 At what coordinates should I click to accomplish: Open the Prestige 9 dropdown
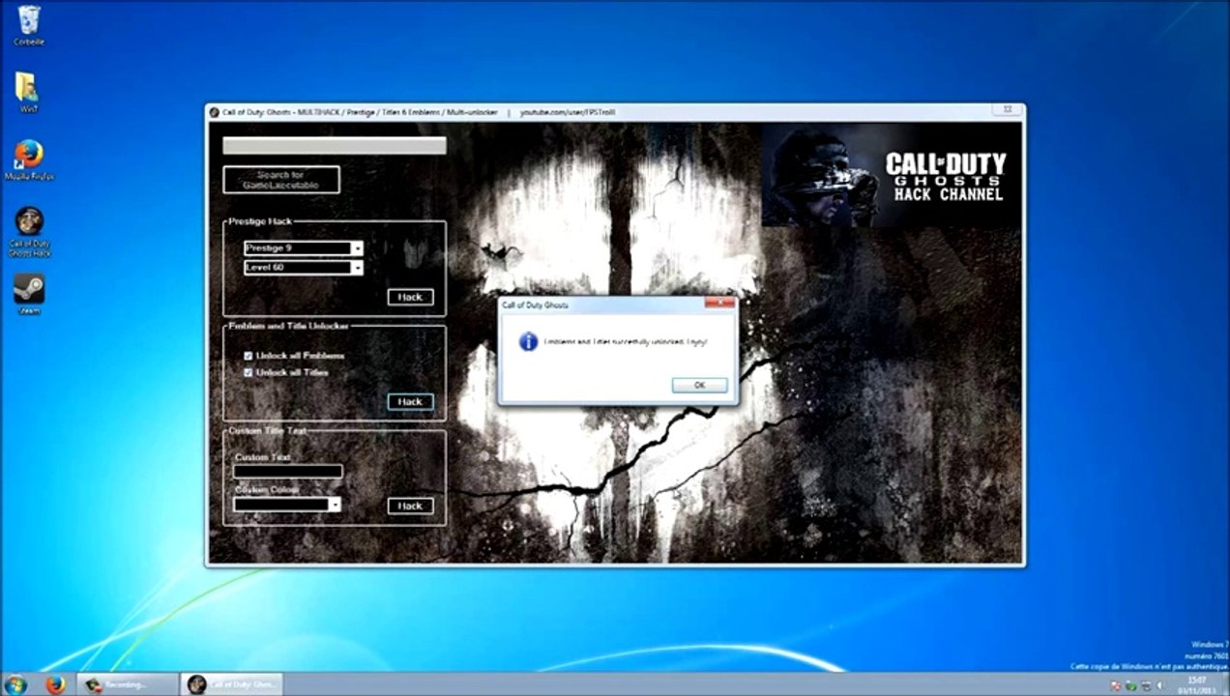[304, 248]
